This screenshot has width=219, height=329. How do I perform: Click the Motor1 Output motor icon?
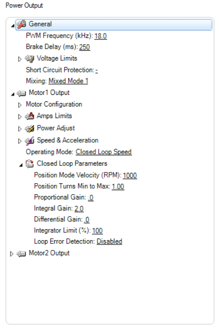(21, 93)
